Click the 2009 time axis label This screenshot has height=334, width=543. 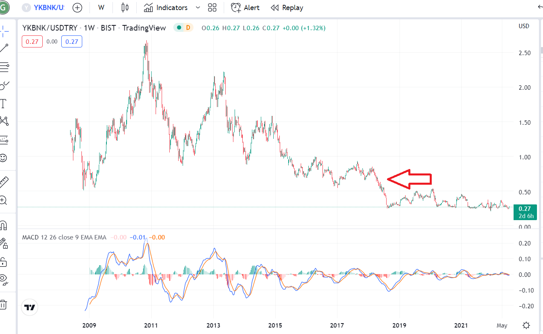point(89,325)
